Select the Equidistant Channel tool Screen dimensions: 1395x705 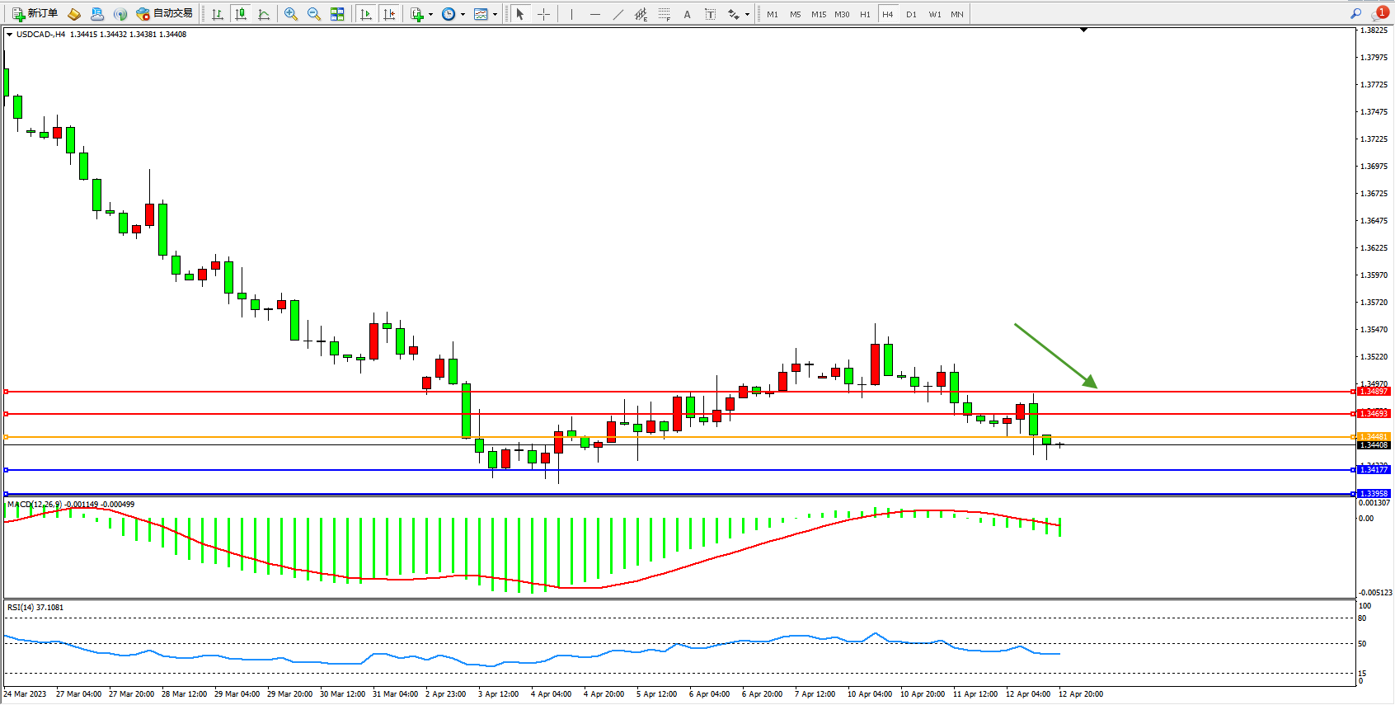coord(641,14)
